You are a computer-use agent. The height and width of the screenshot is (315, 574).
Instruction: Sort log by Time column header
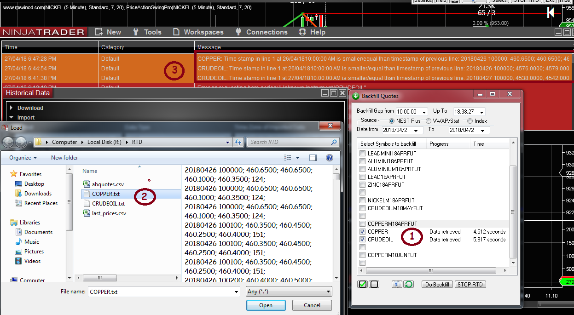pos(50,47)
